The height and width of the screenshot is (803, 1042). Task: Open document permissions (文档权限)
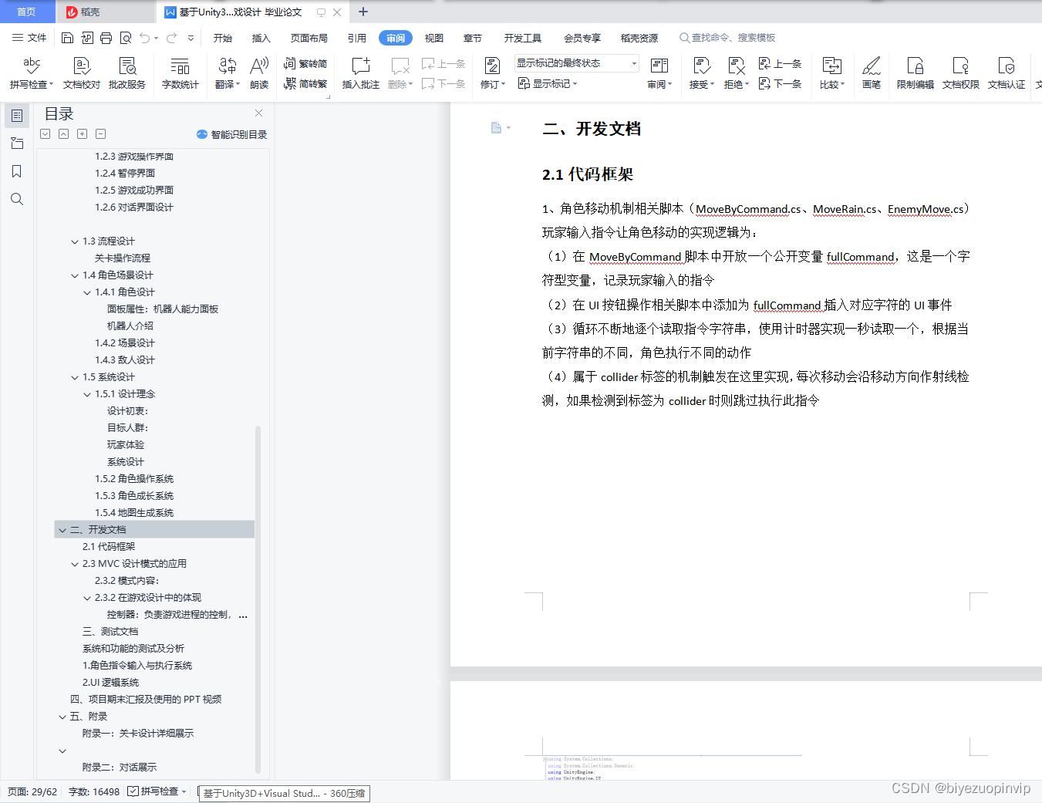pos(960,73)
